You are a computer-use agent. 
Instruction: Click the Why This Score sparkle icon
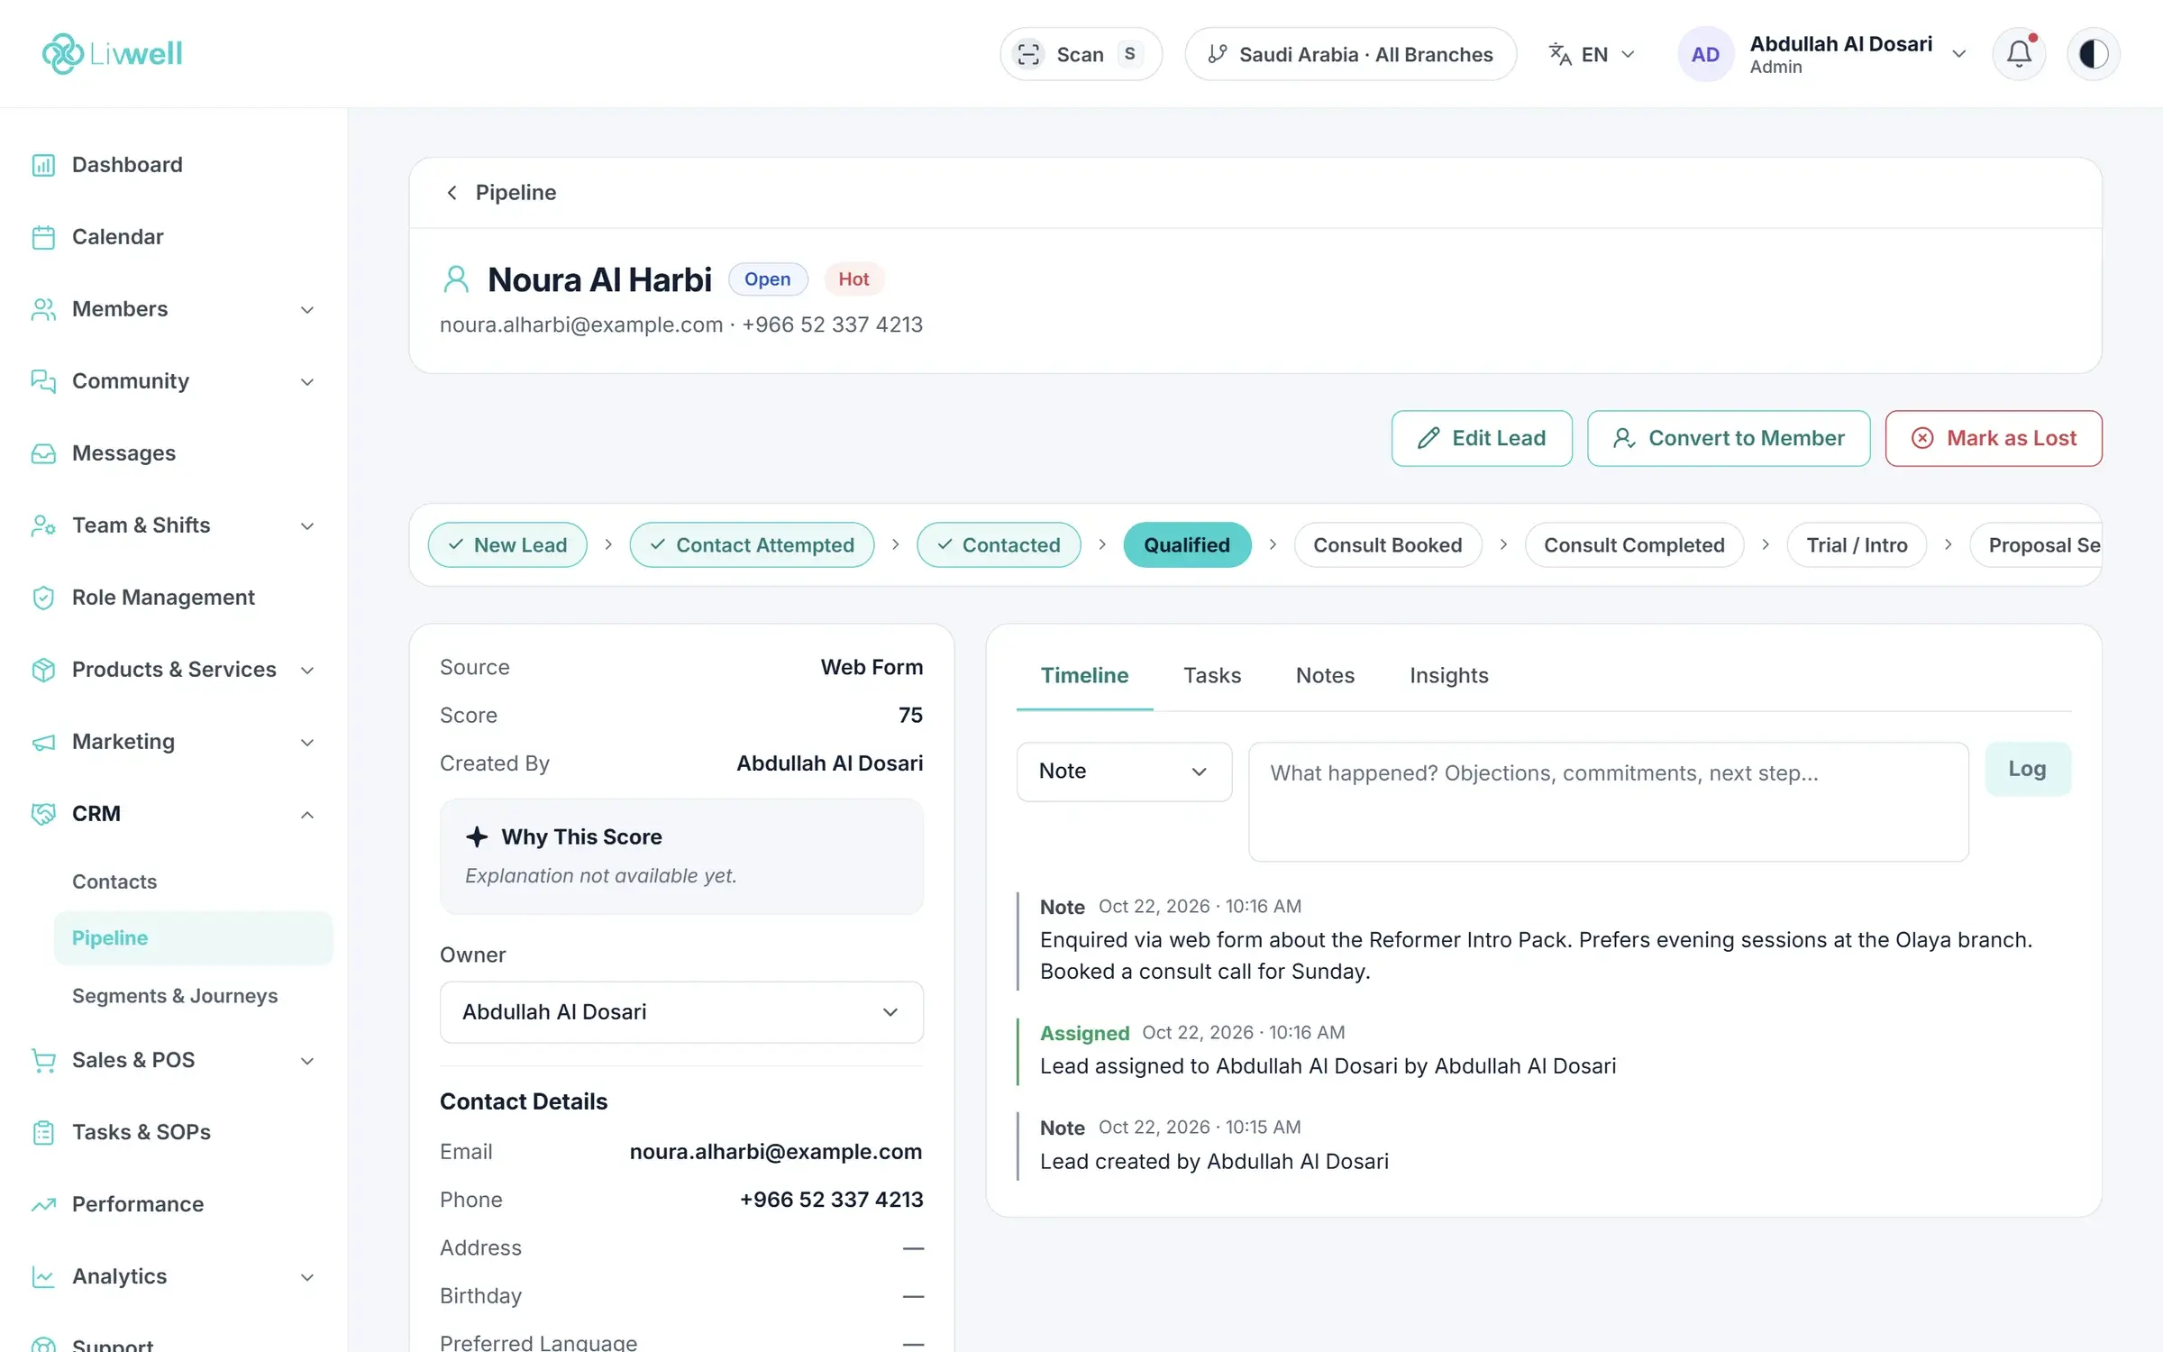point(477,836)
